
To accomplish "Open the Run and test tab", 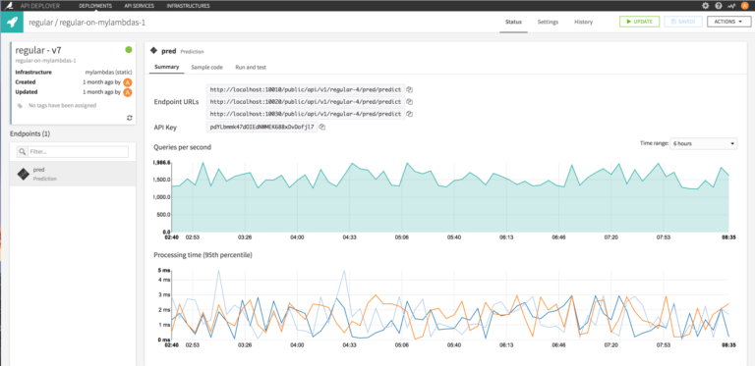I will (x=251, y=68).
